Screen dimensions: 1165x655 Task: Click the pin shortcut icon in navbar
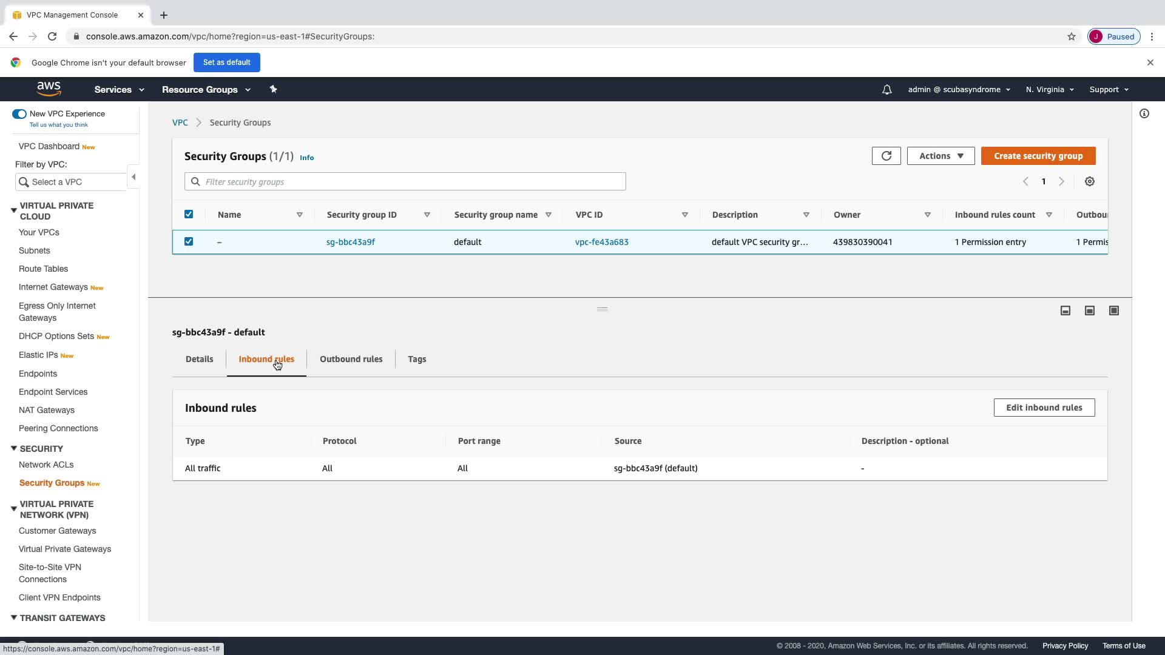tap(273, 89)
